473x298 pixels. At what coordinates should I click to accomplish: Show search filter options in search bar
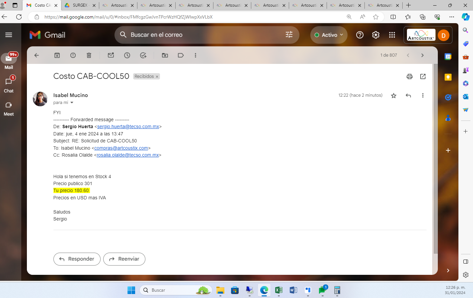pyautogui.click(x=289, y=34)
